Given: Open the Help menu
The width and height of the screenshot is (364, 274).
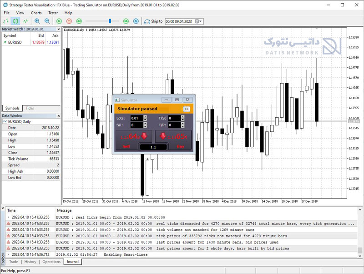Looking at the screenshot, I should click(x=68, y=13).
